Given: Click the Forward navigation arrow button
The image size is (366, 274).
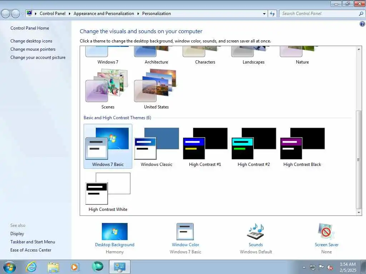Looking at the screenshot, I should coord(15,14).
